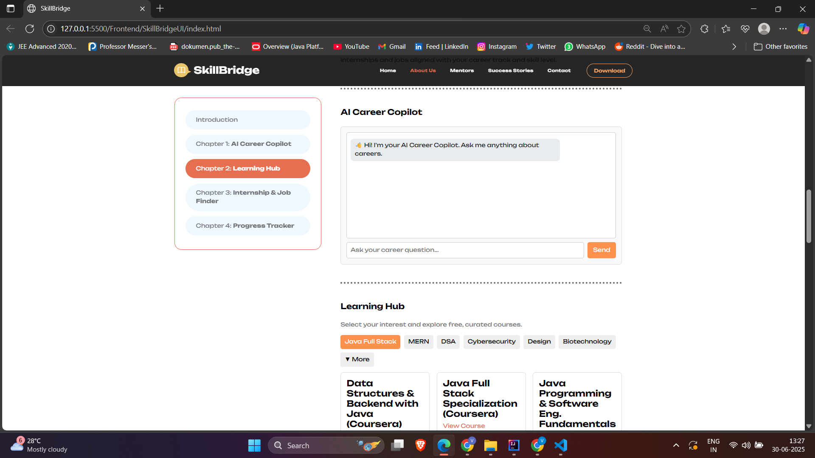
Task: Refresh the page with reload icon
Action: click(30, 29)
